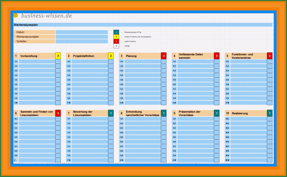287x177 pixels.
Task: Select the status cell for row 2.1
Action: pyautogui.click(x=111, y=62)
